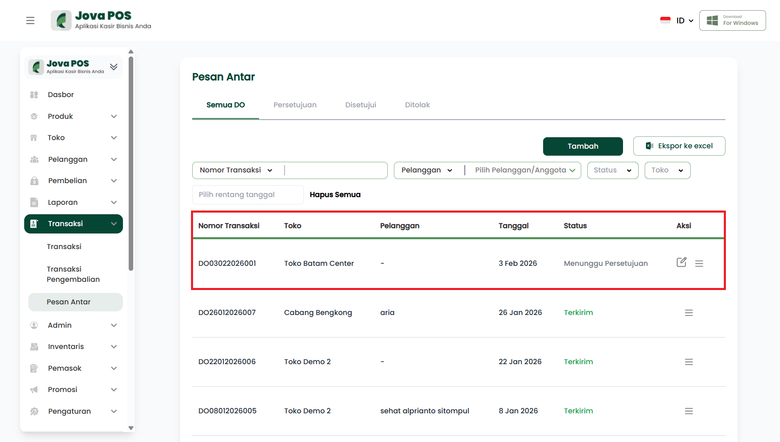Click the Dasbor sidebar icon
This screenshot has height=442, width=780.
[x=34, y=95]
